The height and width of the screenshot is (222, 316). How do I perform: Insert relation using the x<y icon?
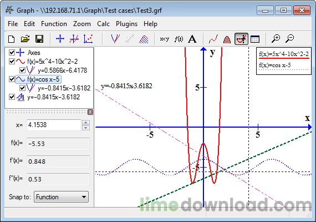tap(165, 39)
